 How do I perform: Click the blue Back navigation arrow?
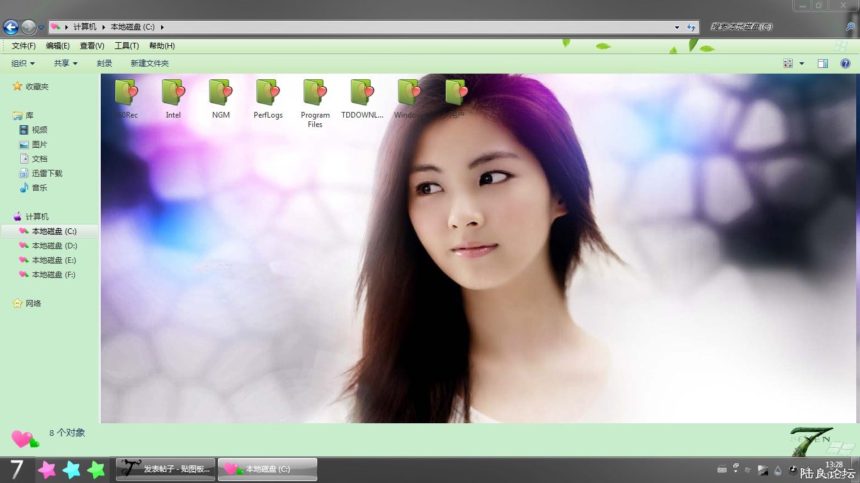click(11, 27)
